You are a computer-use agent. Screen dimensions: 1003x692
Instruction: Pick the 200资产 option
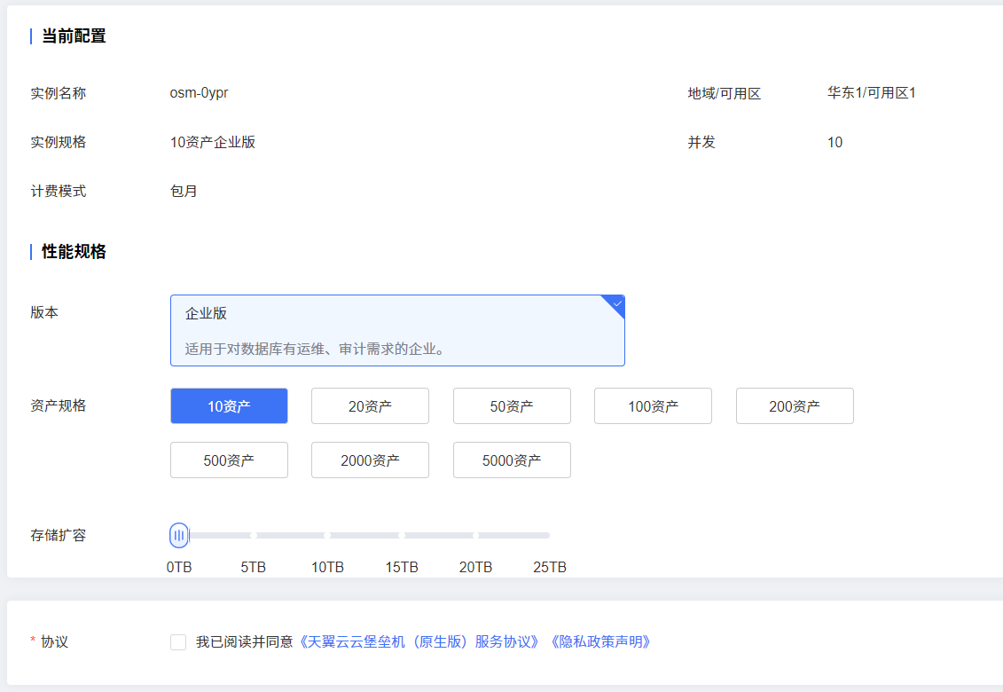795,405
